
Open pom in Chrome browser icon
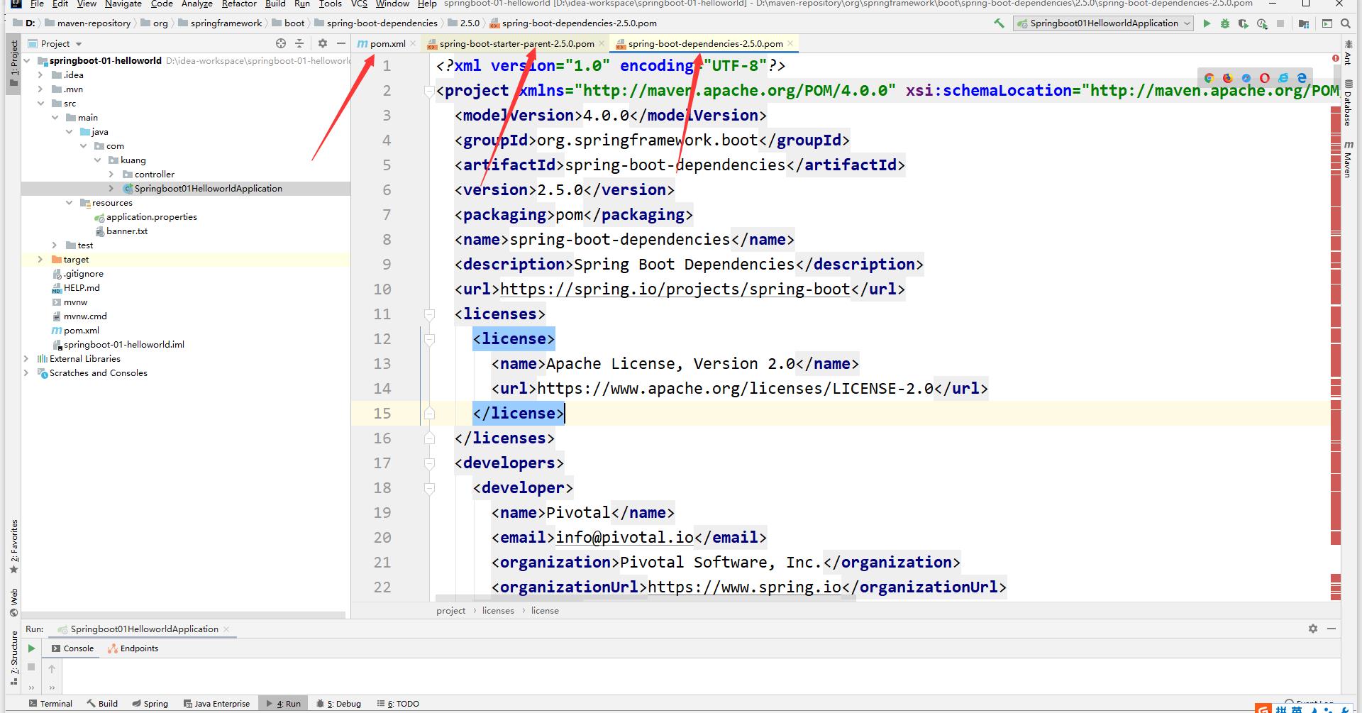[x=1209, y=78]
